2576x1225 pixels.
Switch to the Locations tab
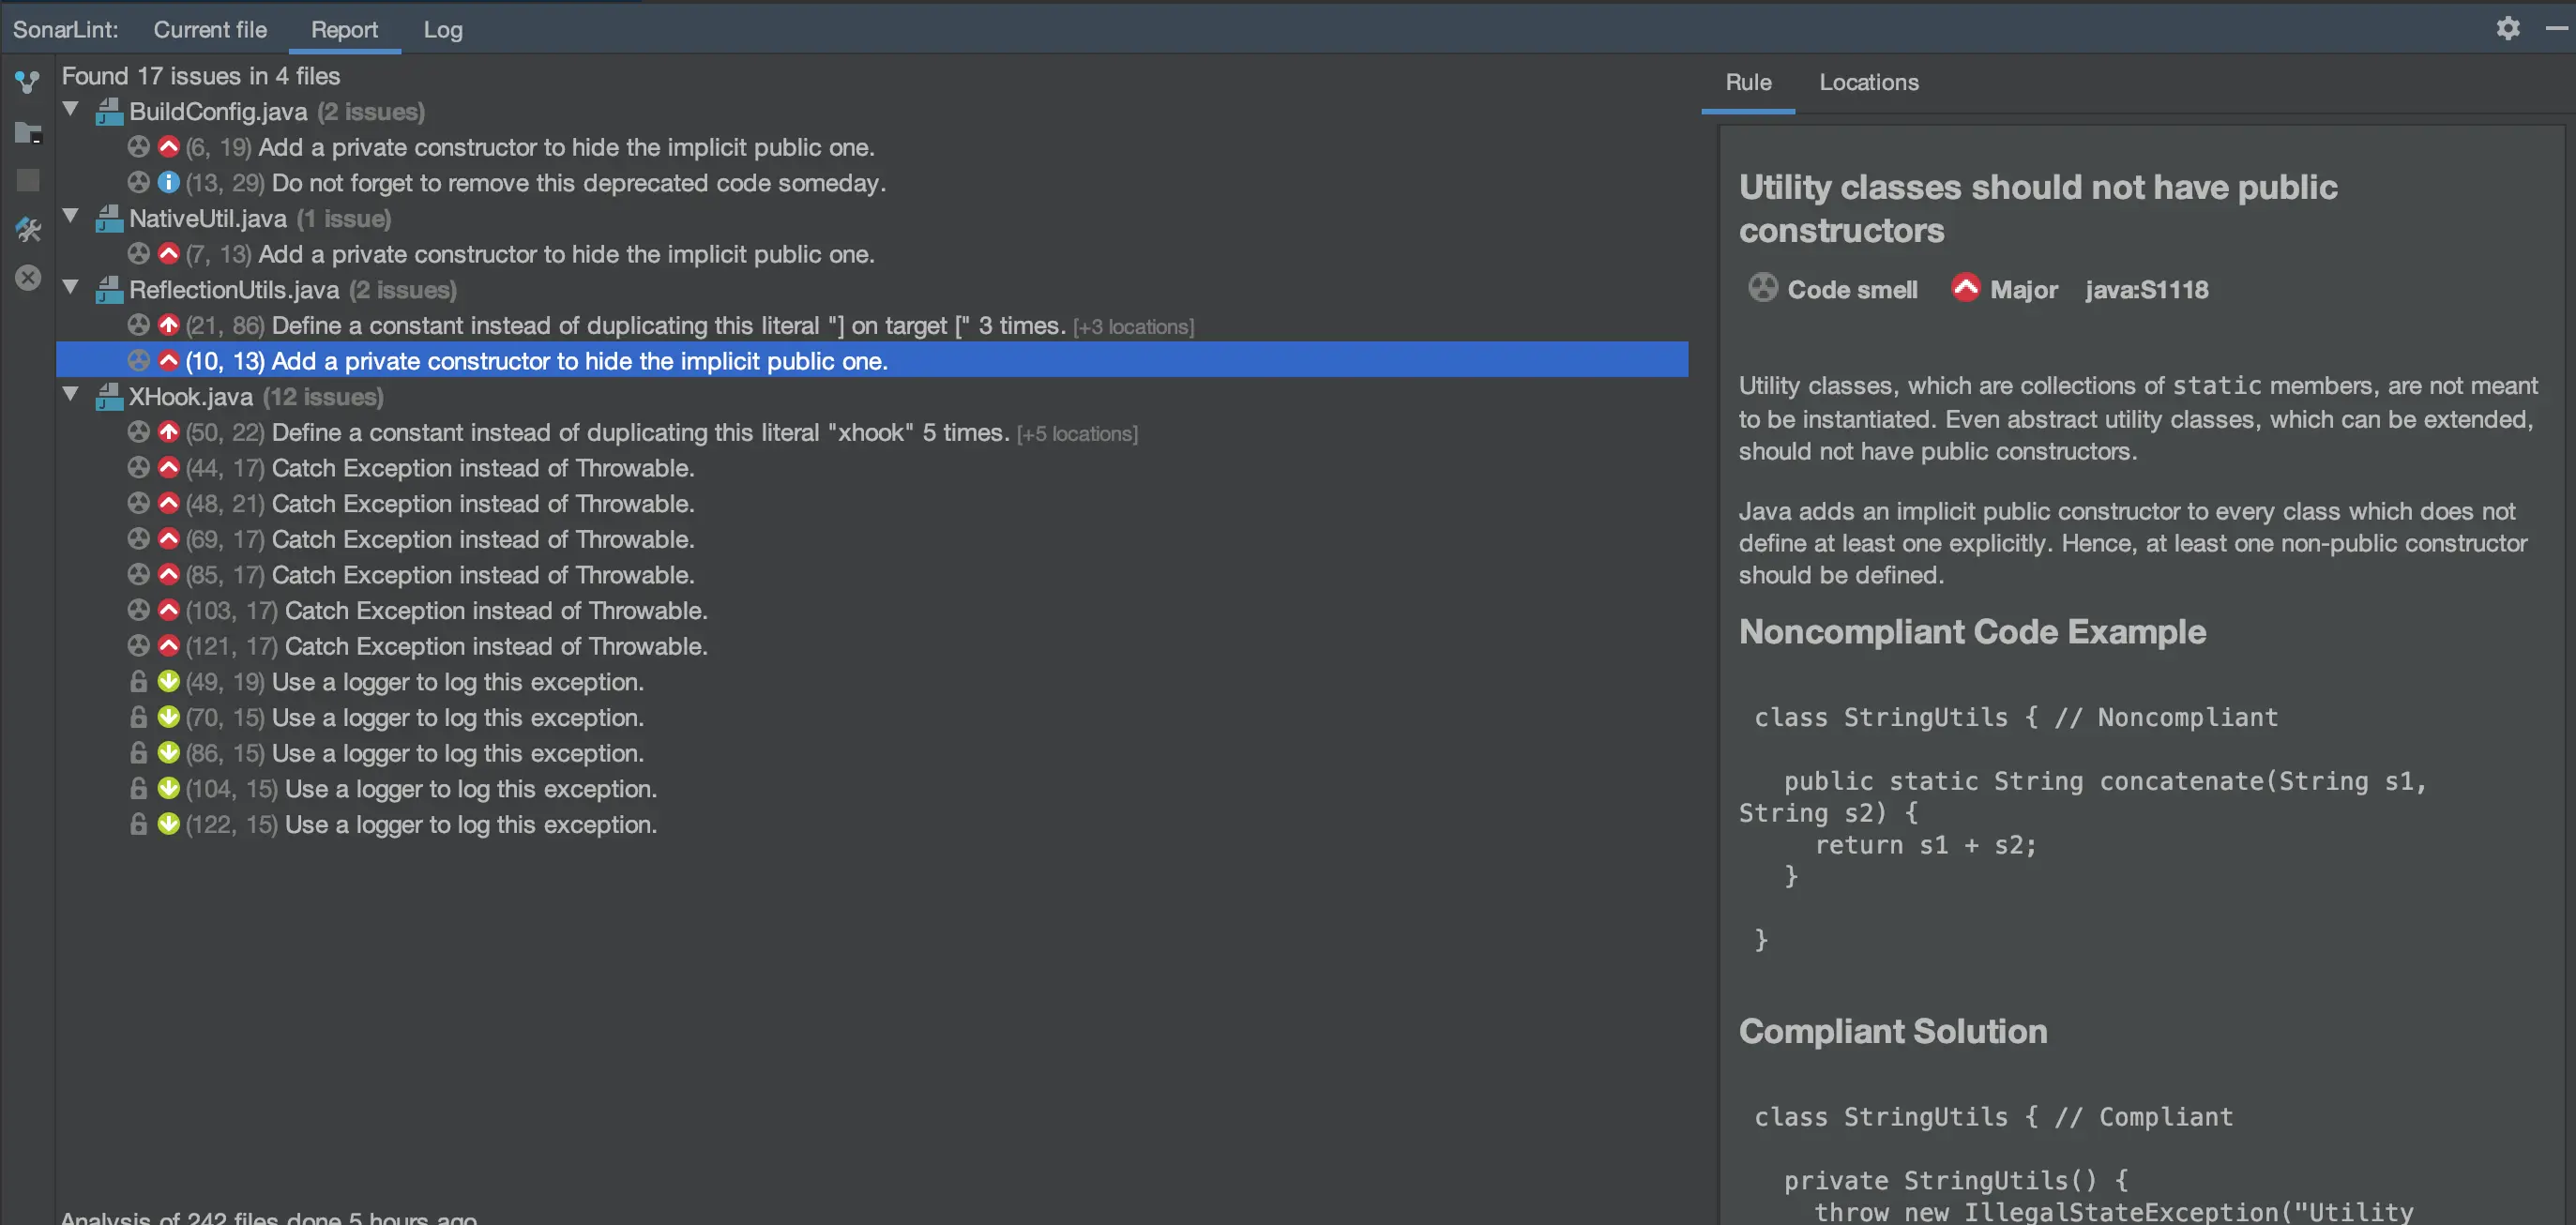click(1868, 83)
